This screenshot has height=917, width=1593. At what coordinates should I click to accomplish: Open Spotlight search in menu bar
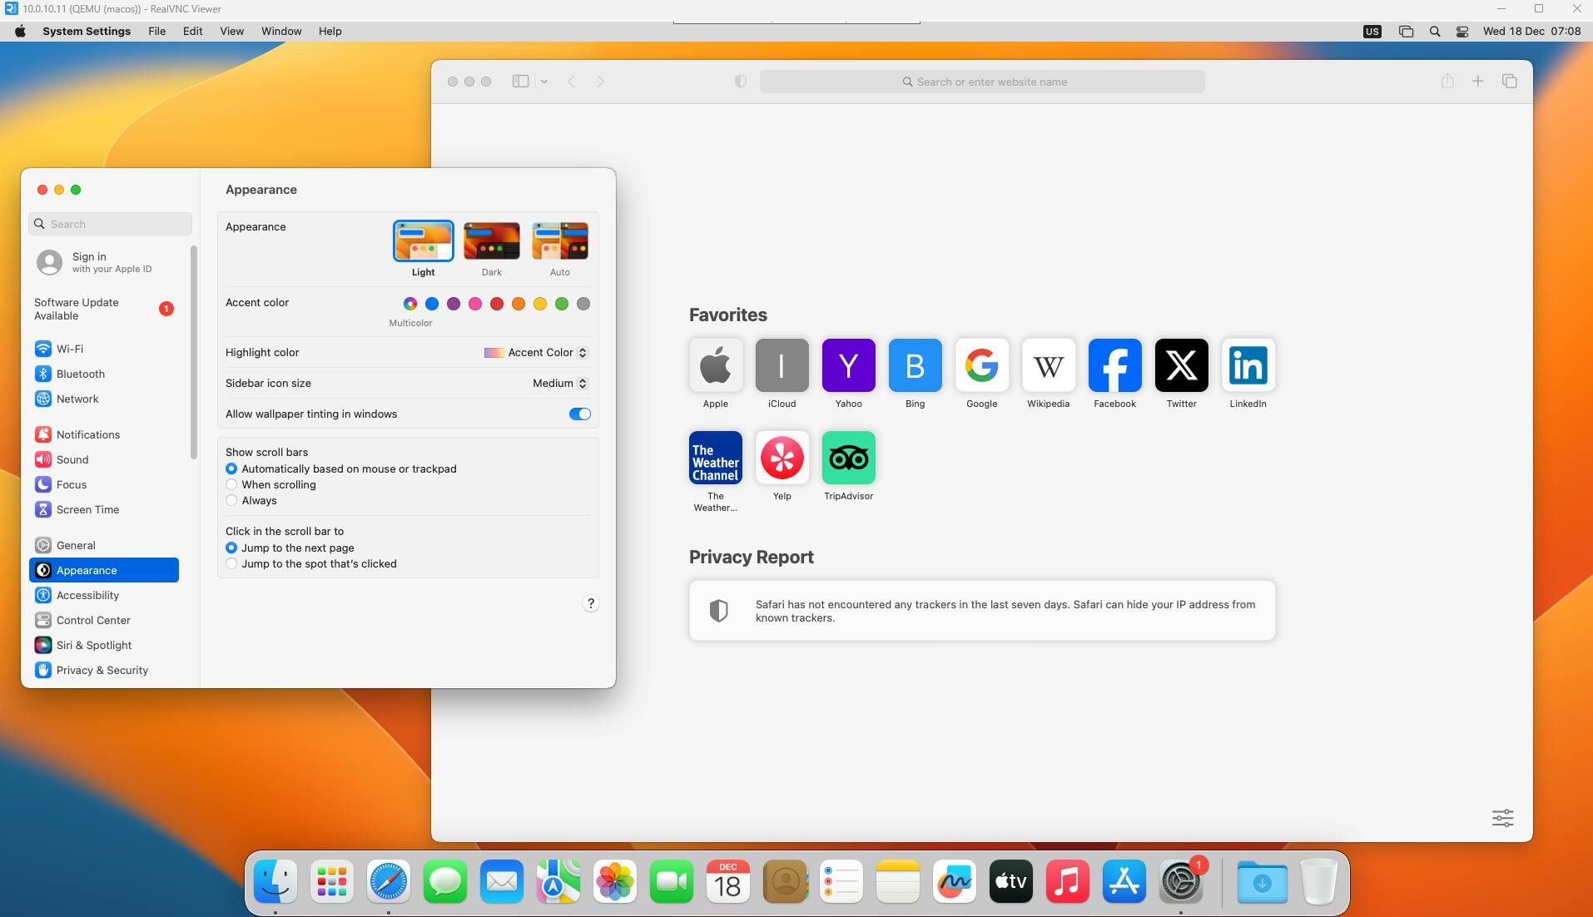(x=1435, y=31)
